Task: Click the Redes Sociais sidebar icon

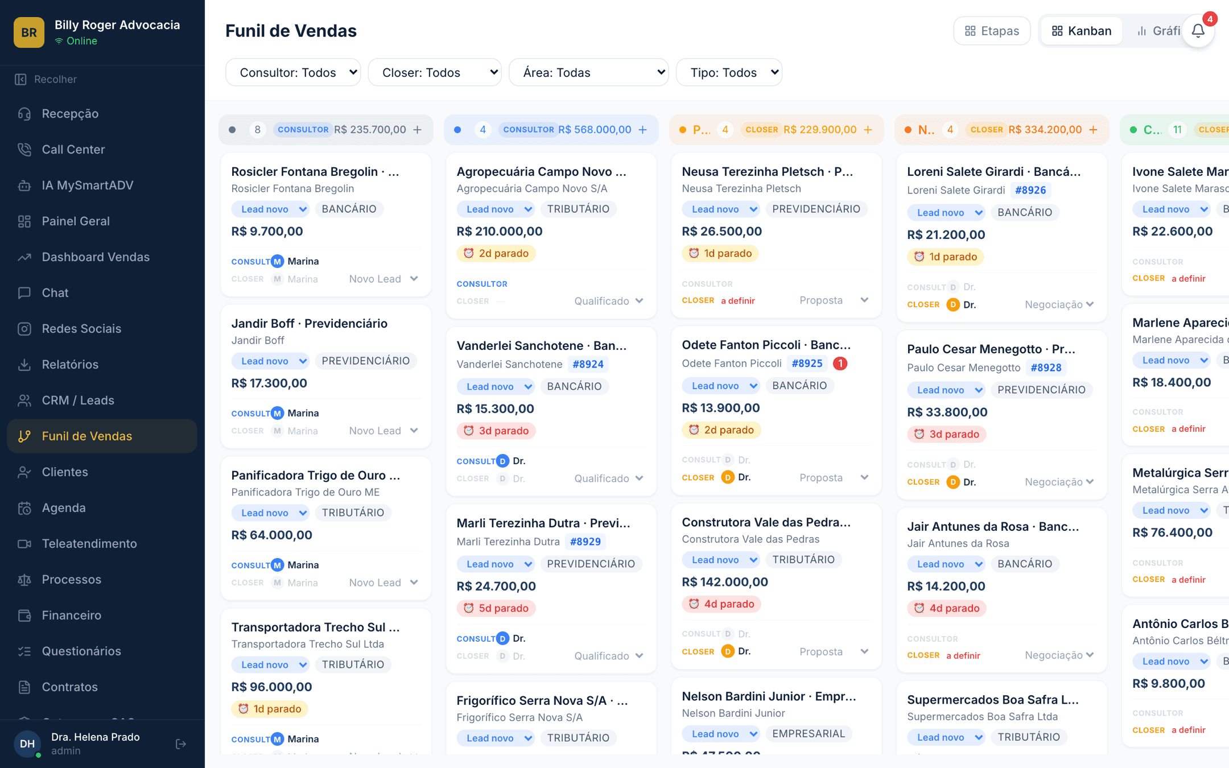Action: [24, 329]
